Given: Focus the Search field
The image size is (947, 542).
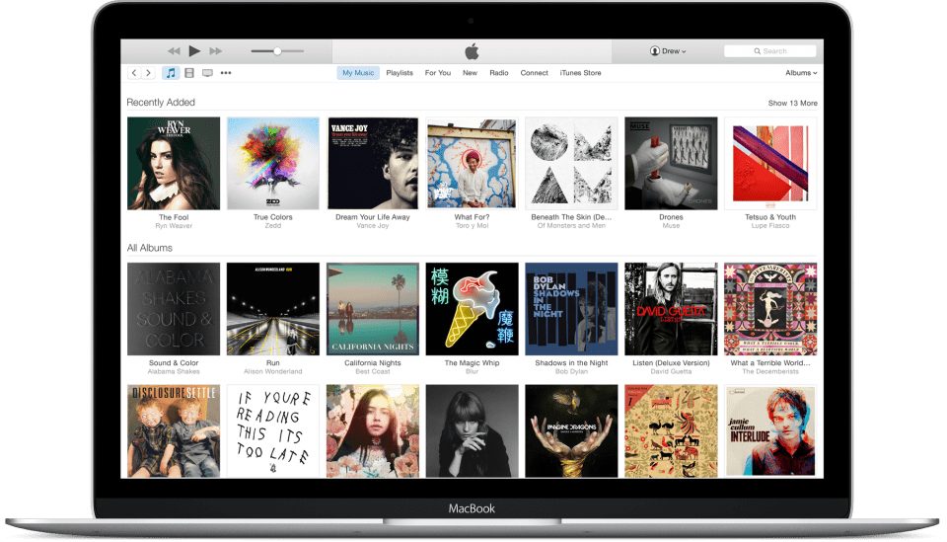Looking at the screenshot, I should 770,51.
